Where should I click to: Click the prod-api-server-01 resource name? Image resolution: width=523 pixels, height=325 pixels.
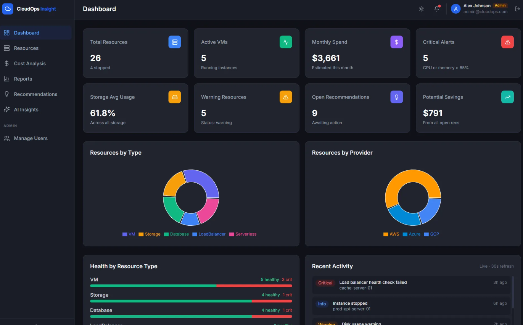click(352, 309)
